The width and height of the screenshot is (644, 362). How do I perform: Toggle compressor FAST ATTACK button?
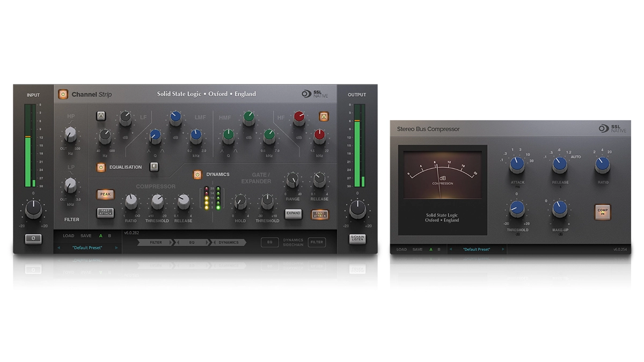106,213
